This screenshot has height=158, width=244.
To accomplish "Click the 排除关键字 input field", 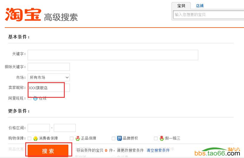I will (49, 67).
